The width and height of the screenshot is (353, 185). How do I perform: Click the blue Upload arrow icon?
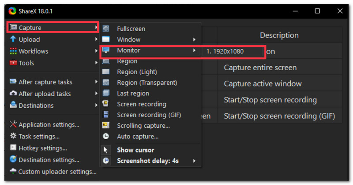point(13,39)
